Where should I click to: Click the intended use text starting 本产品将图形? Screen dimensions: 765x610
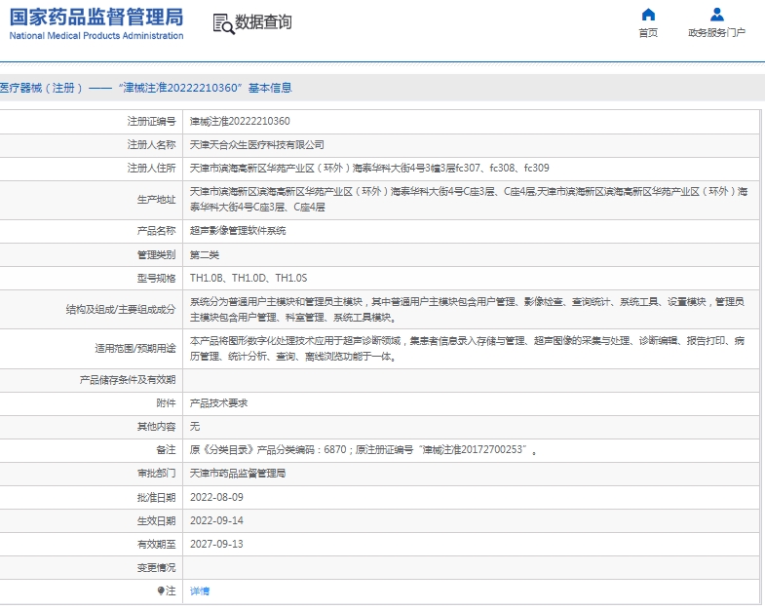coord(467,349)
